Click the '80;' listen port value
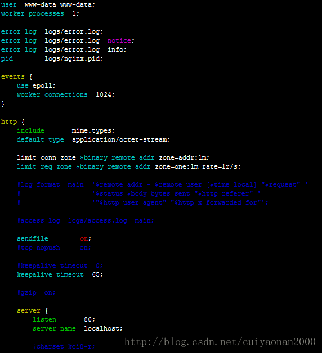The image size is (322, 353). [90, 320]
